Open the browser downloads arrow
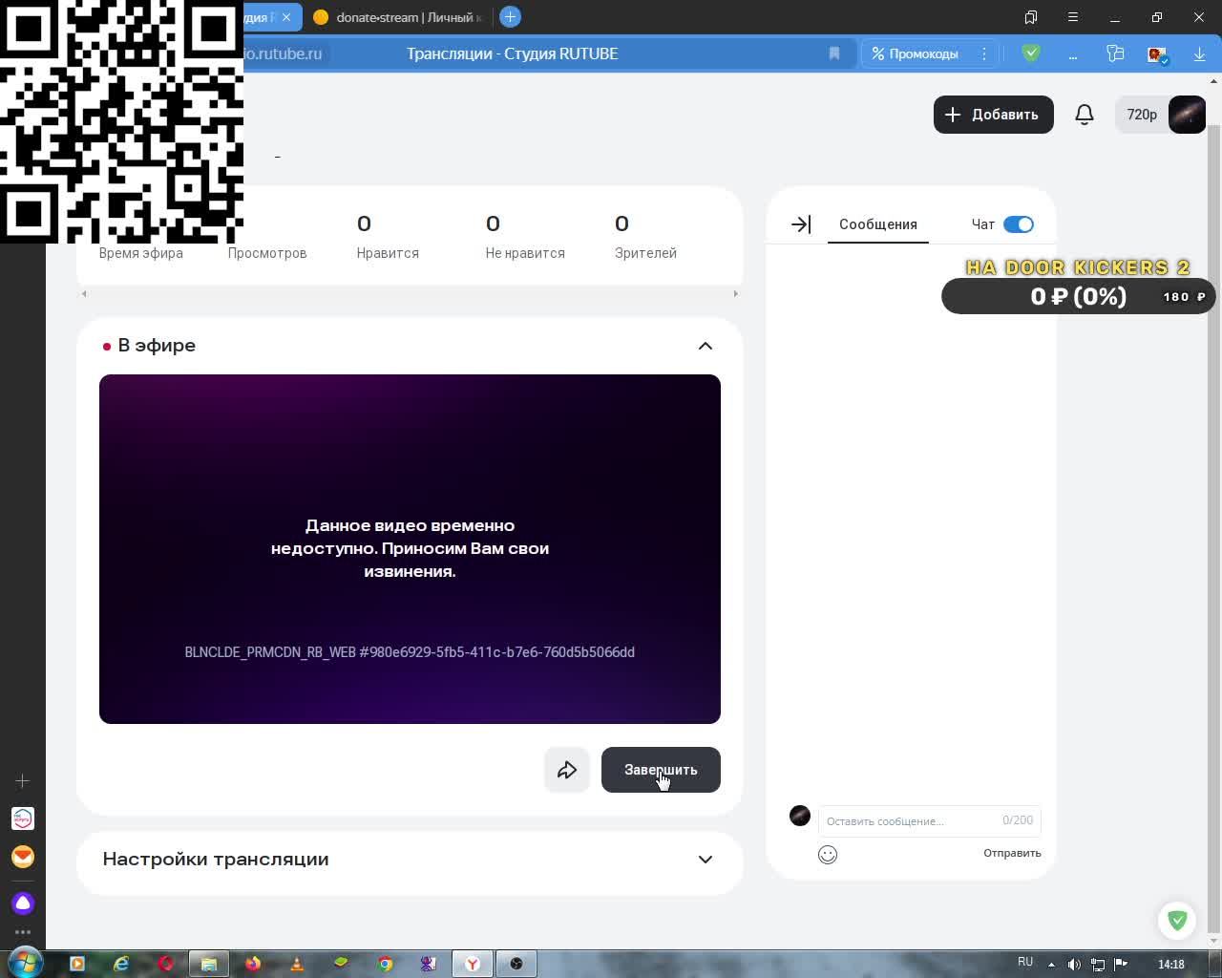 (1199, 54)
